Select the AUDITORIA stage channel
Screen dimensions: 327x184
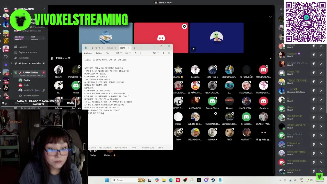pyautogui.click(x=30, y=74)
